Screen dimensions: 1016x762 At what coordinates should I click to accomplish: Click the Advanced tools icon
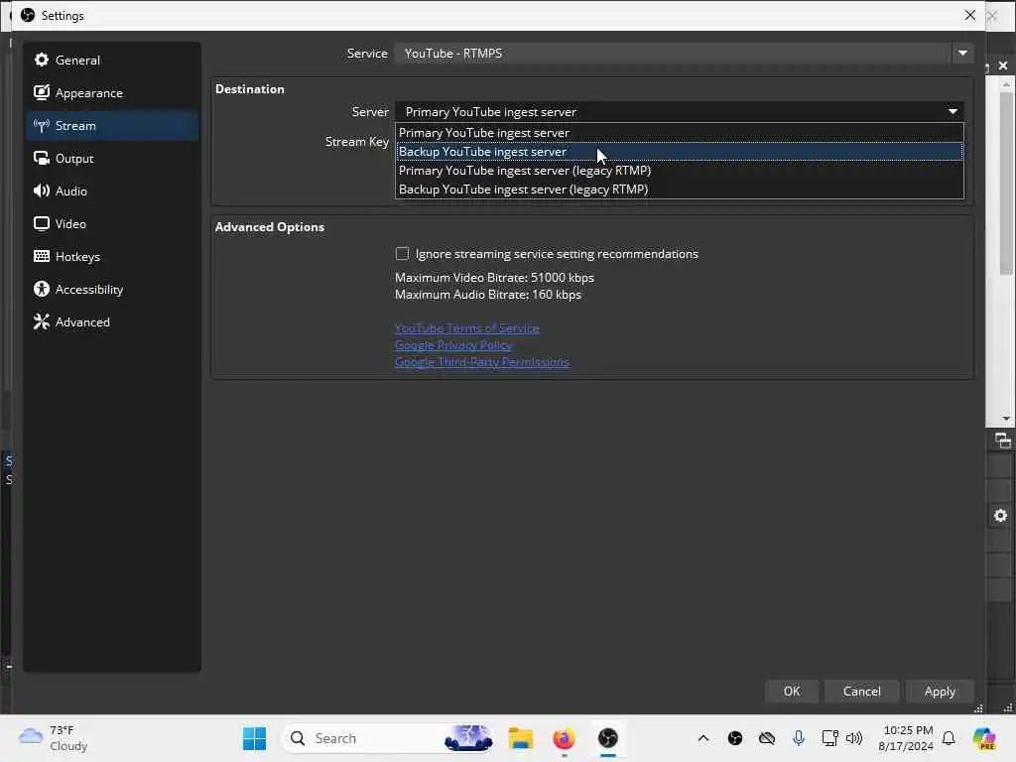[x=42, y=322]
